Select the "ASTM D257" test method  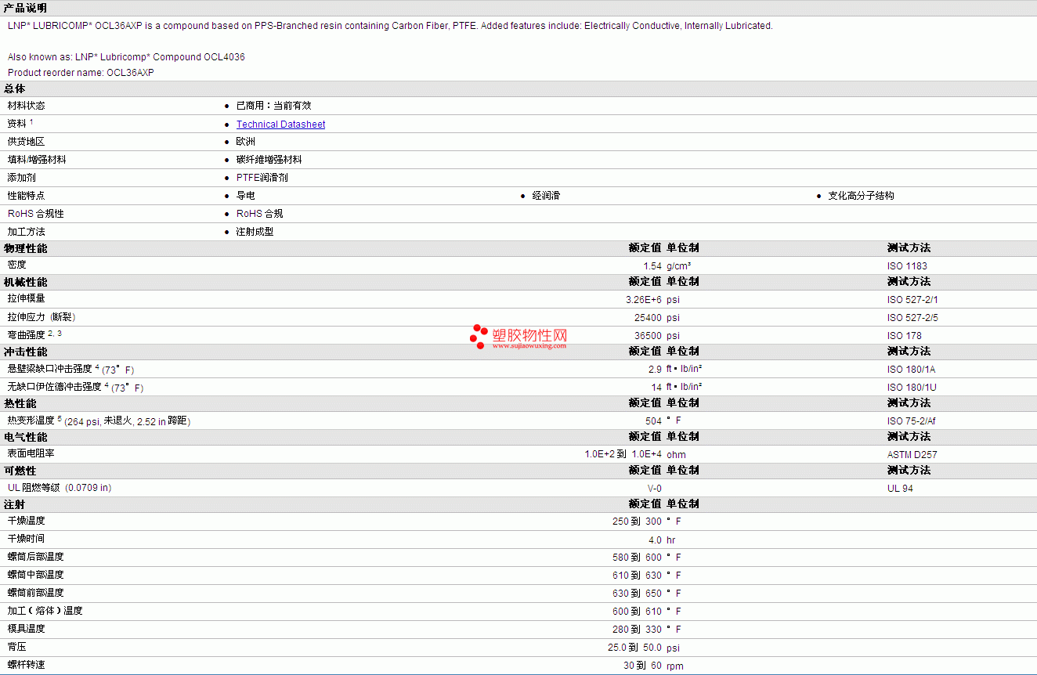[912, 455]
